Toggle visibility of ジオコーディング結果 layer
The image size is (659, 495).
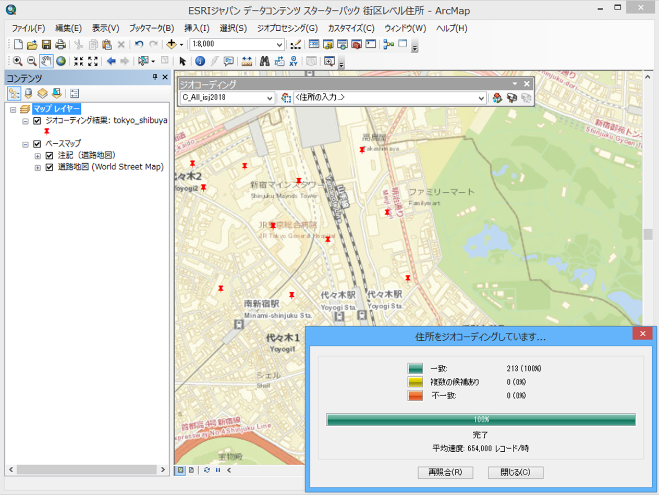point(37,121)
